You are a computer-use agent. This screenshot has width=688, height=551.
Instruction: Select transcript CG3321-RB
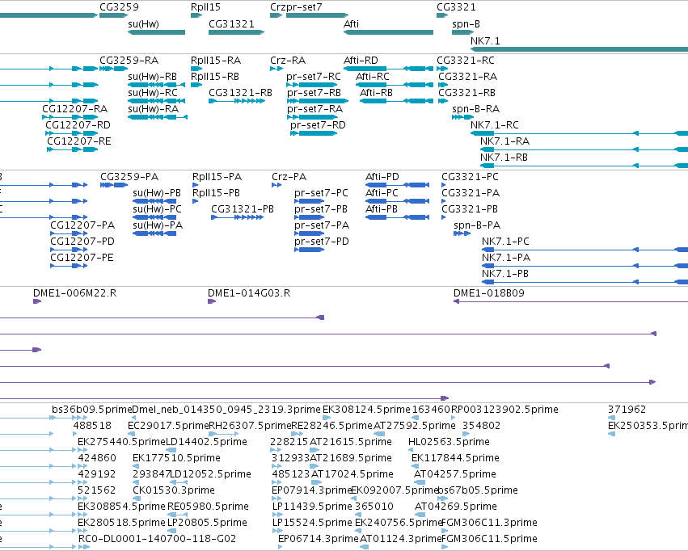coord(443,101)
